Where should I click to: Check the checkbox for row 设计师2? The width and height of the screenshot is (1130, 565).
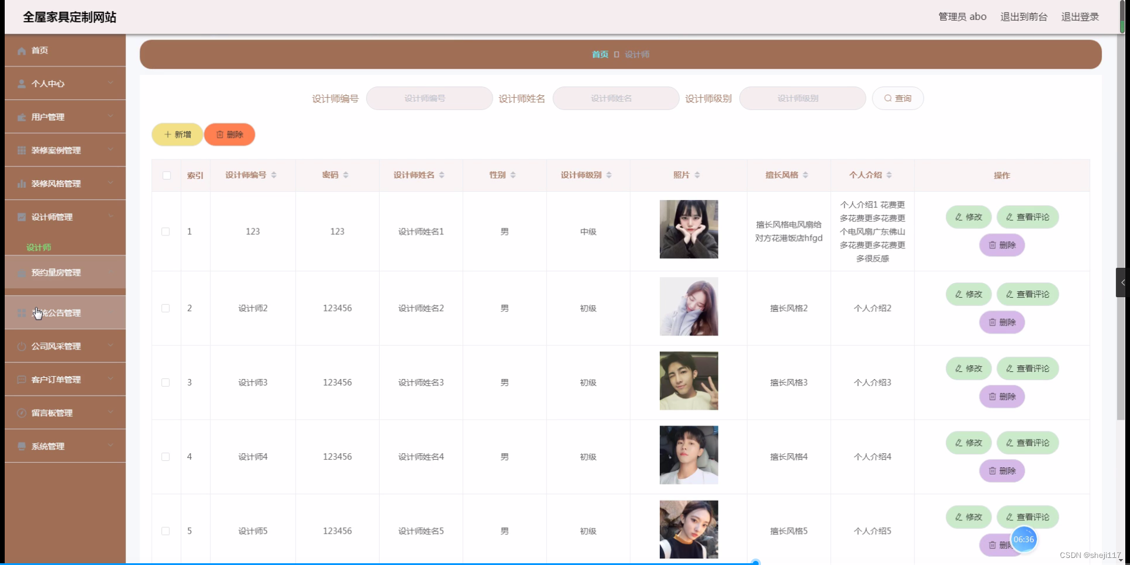coord(166,308)
